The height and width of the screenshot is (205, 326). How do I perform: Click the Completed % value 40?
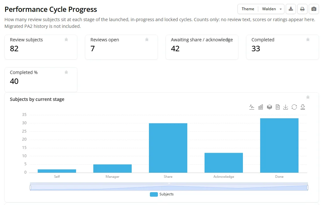(14, 81)
